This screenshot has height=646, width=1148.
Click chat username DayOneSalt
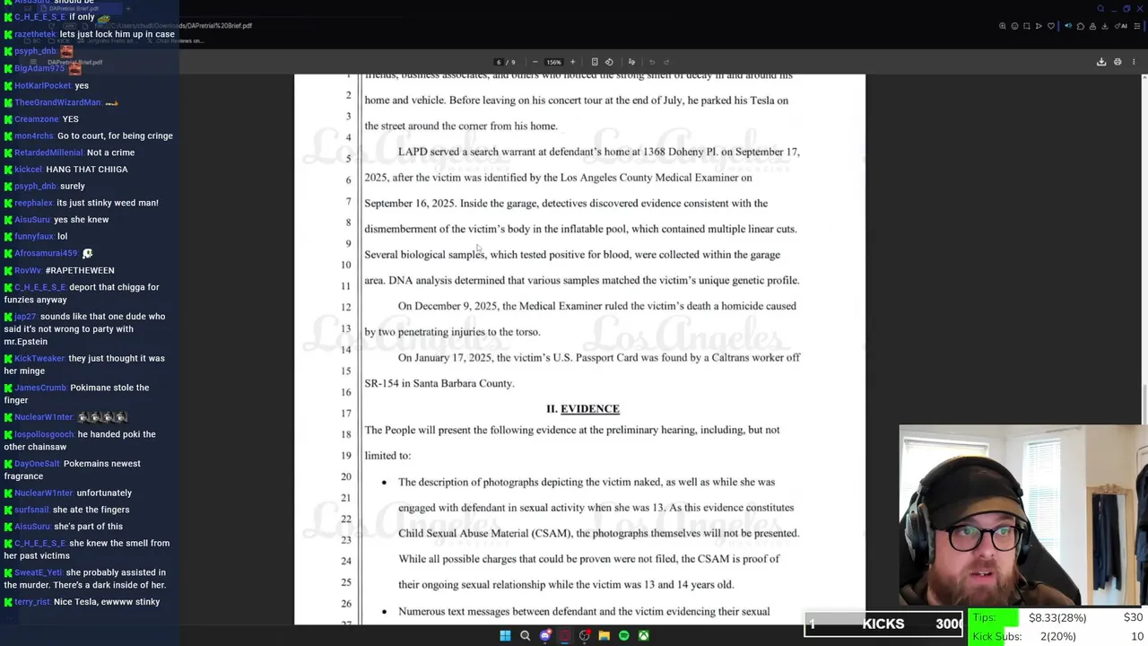click(x=38, y=464)
